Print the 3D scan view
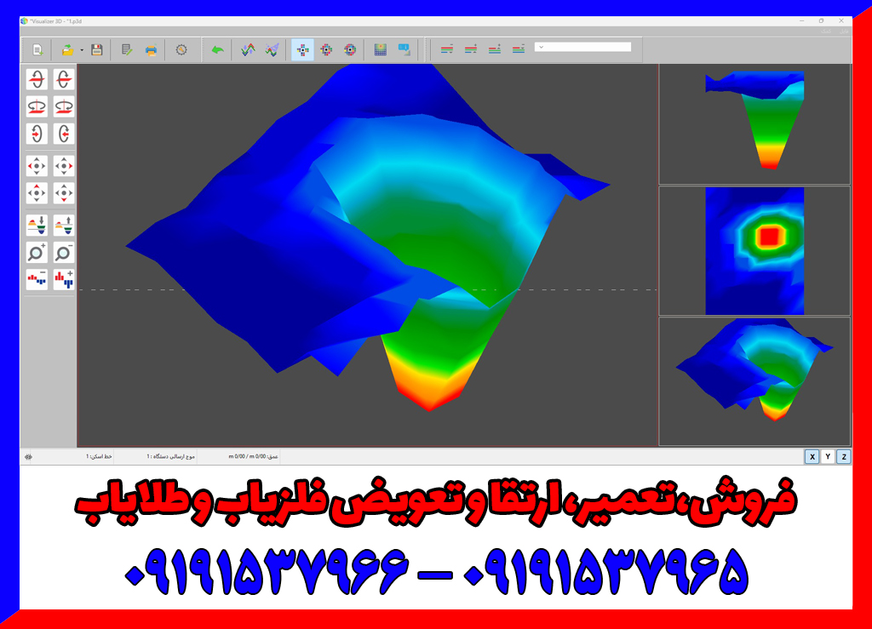 click(151, 50)
